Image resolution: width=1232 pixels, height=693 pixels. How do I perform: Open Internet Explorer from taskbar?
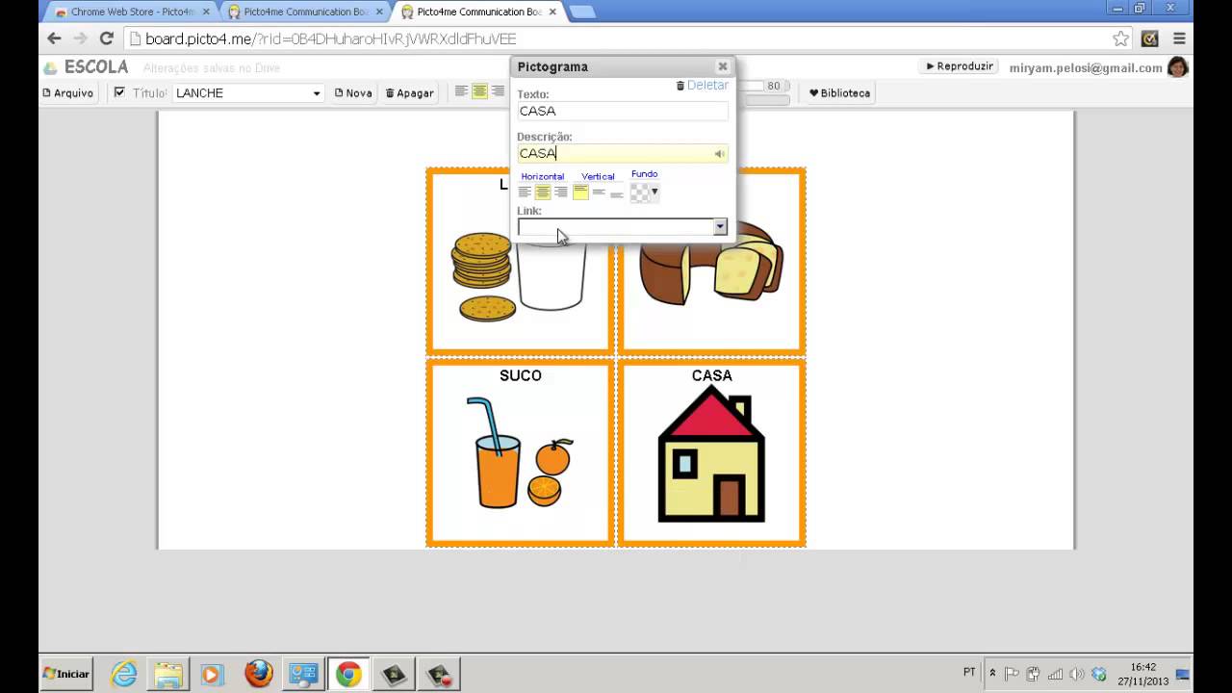coord(124,674)
